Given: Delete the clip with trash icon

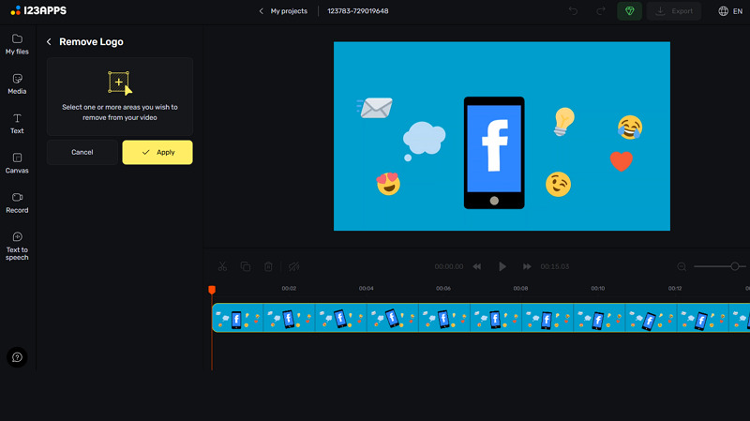Looking at the screenshot, I should (x=268, y=266).
